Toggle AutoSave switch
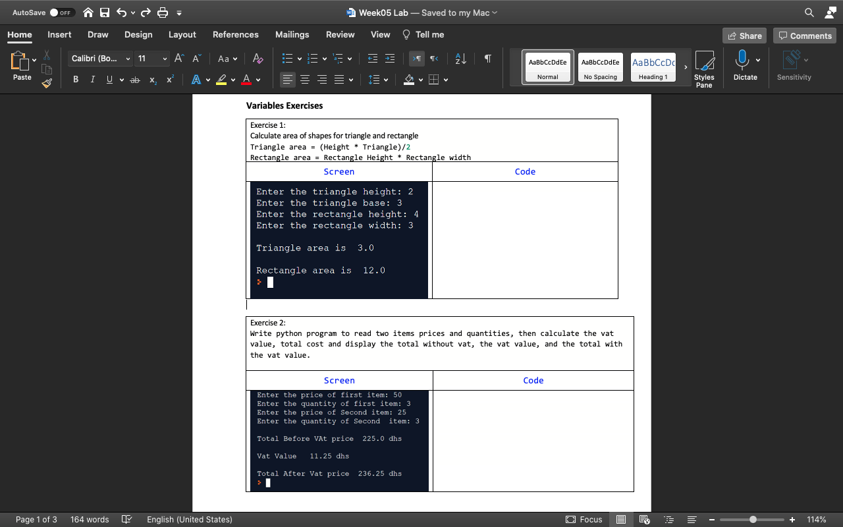 pyautogui.click(x=63, y=13)
